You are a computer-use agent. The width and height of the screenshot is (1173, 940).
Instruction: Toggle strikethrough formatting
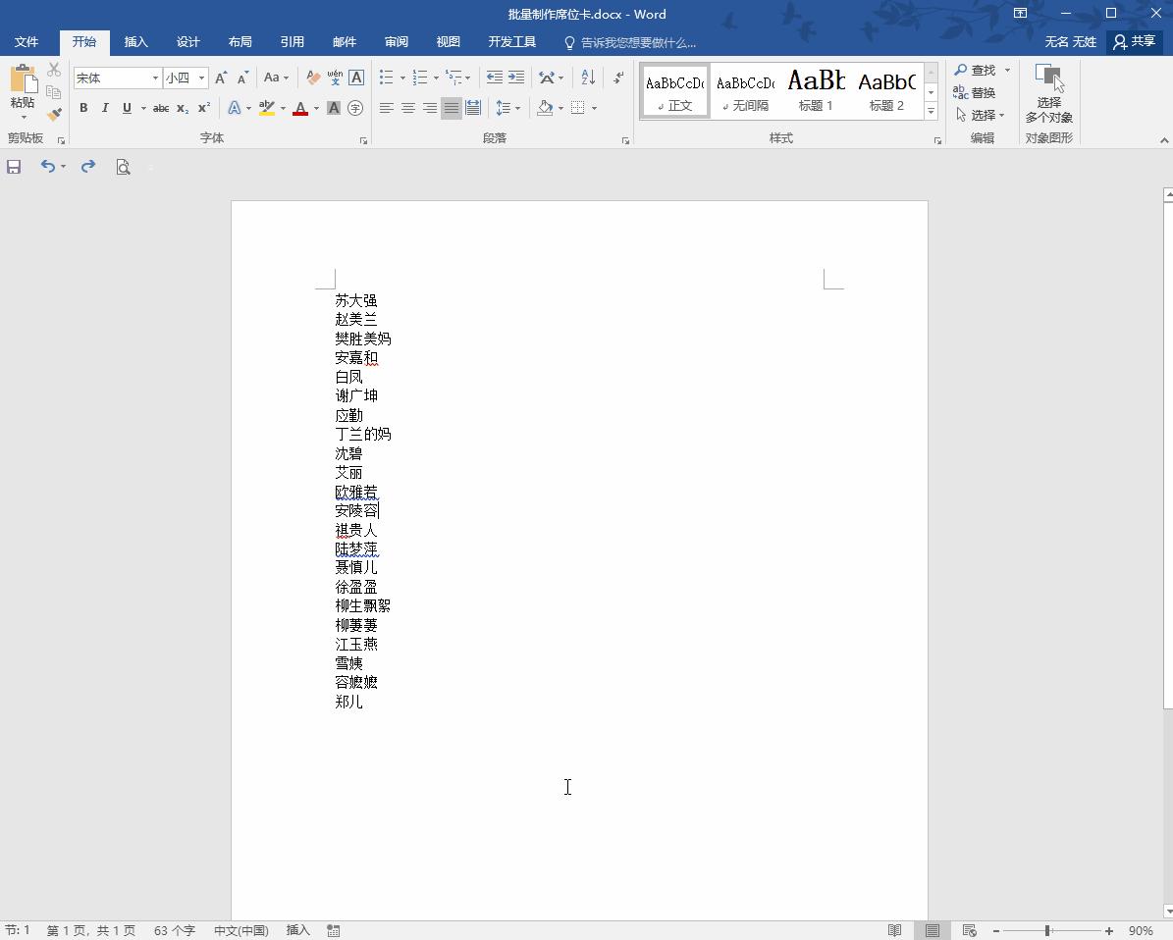point(160,108)
